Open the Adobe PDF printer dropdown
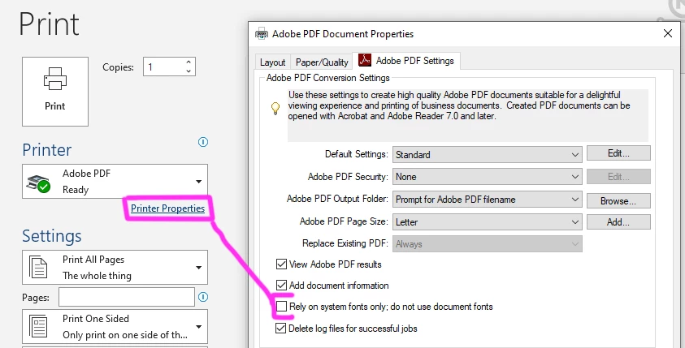Screen dimensions: 685x348 pyautogui.click(x=115, y=182)
